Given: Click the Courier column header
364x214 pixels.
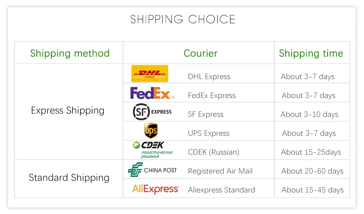Looking at the screenshot, I should 201,53.
